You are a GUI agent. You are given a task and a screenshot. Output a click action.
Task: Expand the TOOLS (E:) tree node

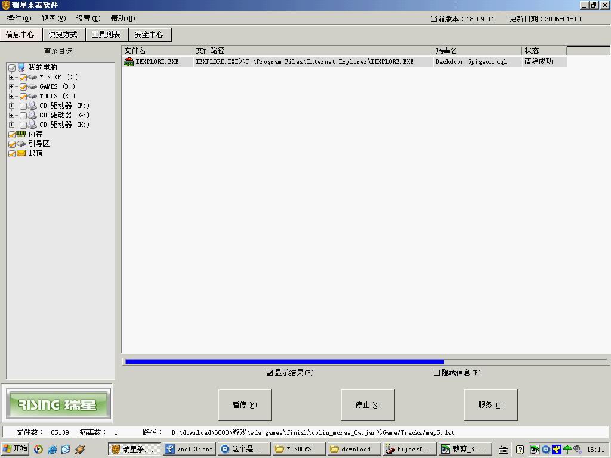click(x=11, y=96)
